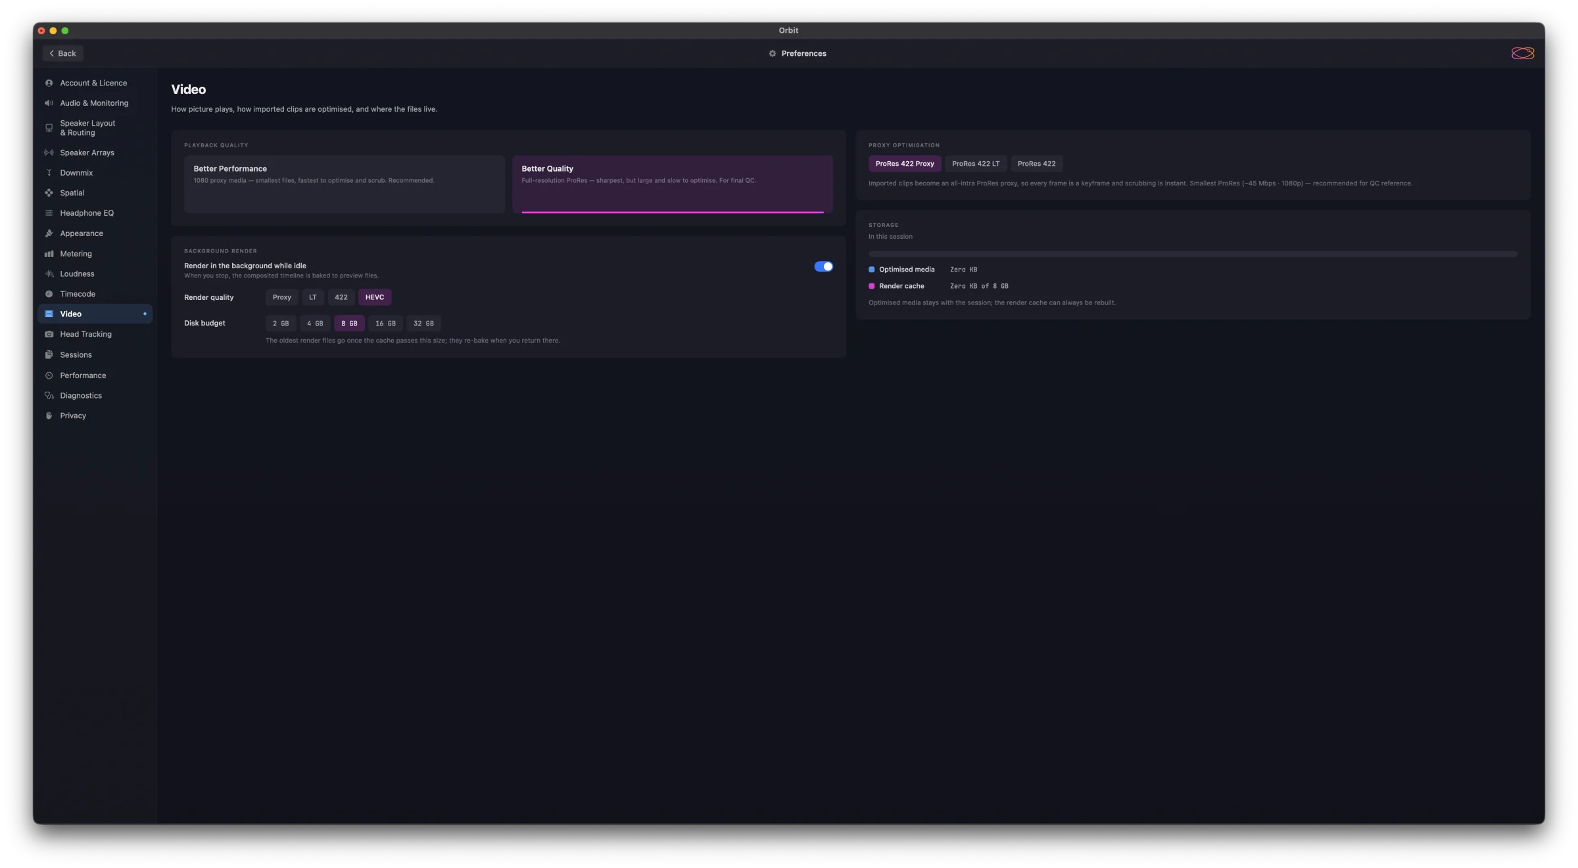Click the Headphone EQ sliders icon

click(49, 213)
